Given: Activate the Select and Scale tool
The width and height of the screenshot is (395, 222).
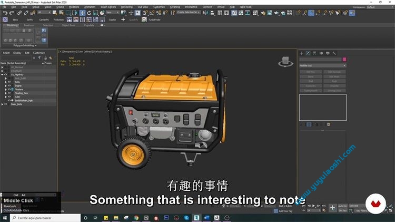Looking at the screenshot, I should tap(95, 13).
